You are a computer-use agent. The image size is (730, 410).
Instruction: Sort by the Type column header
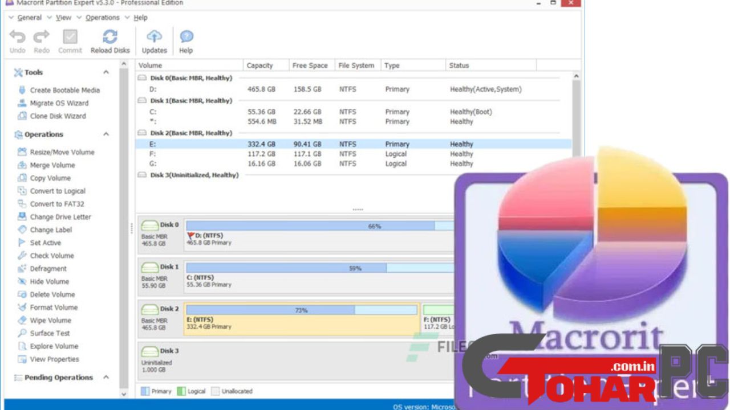(x=413, y=65)
